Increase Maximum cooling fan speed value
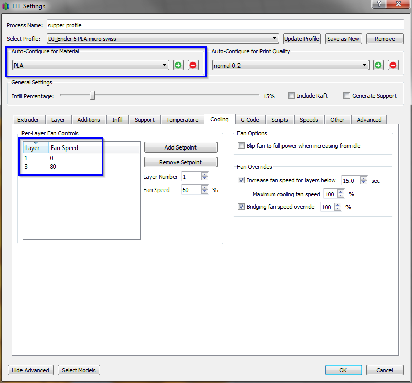 coord(341,192)
